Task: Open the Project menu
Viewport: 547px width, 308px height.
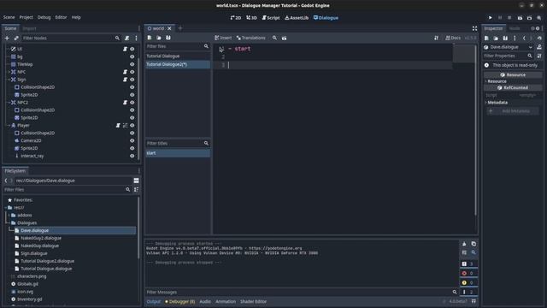Action: click(x=26, y=17)
